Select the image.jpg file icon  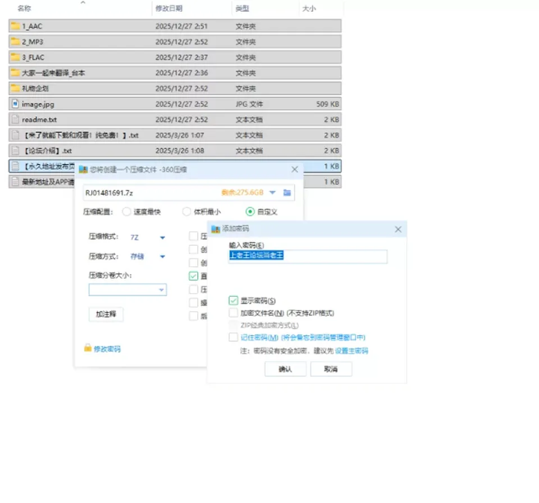(x=15, y=104)
